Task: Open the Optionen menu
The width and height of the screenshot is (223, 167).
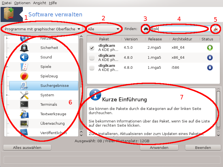Action: pyautogui.click(x=22, y=3)
